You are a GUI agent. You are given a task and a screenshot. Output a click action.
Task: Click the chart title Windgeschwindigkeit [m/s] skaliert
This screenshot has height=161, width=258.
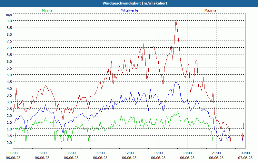point(135,3)
